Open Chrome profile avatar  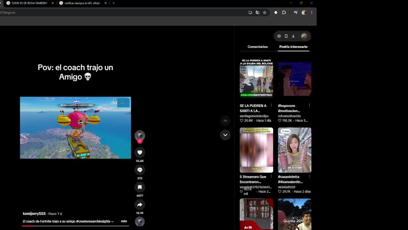(304, 12)
